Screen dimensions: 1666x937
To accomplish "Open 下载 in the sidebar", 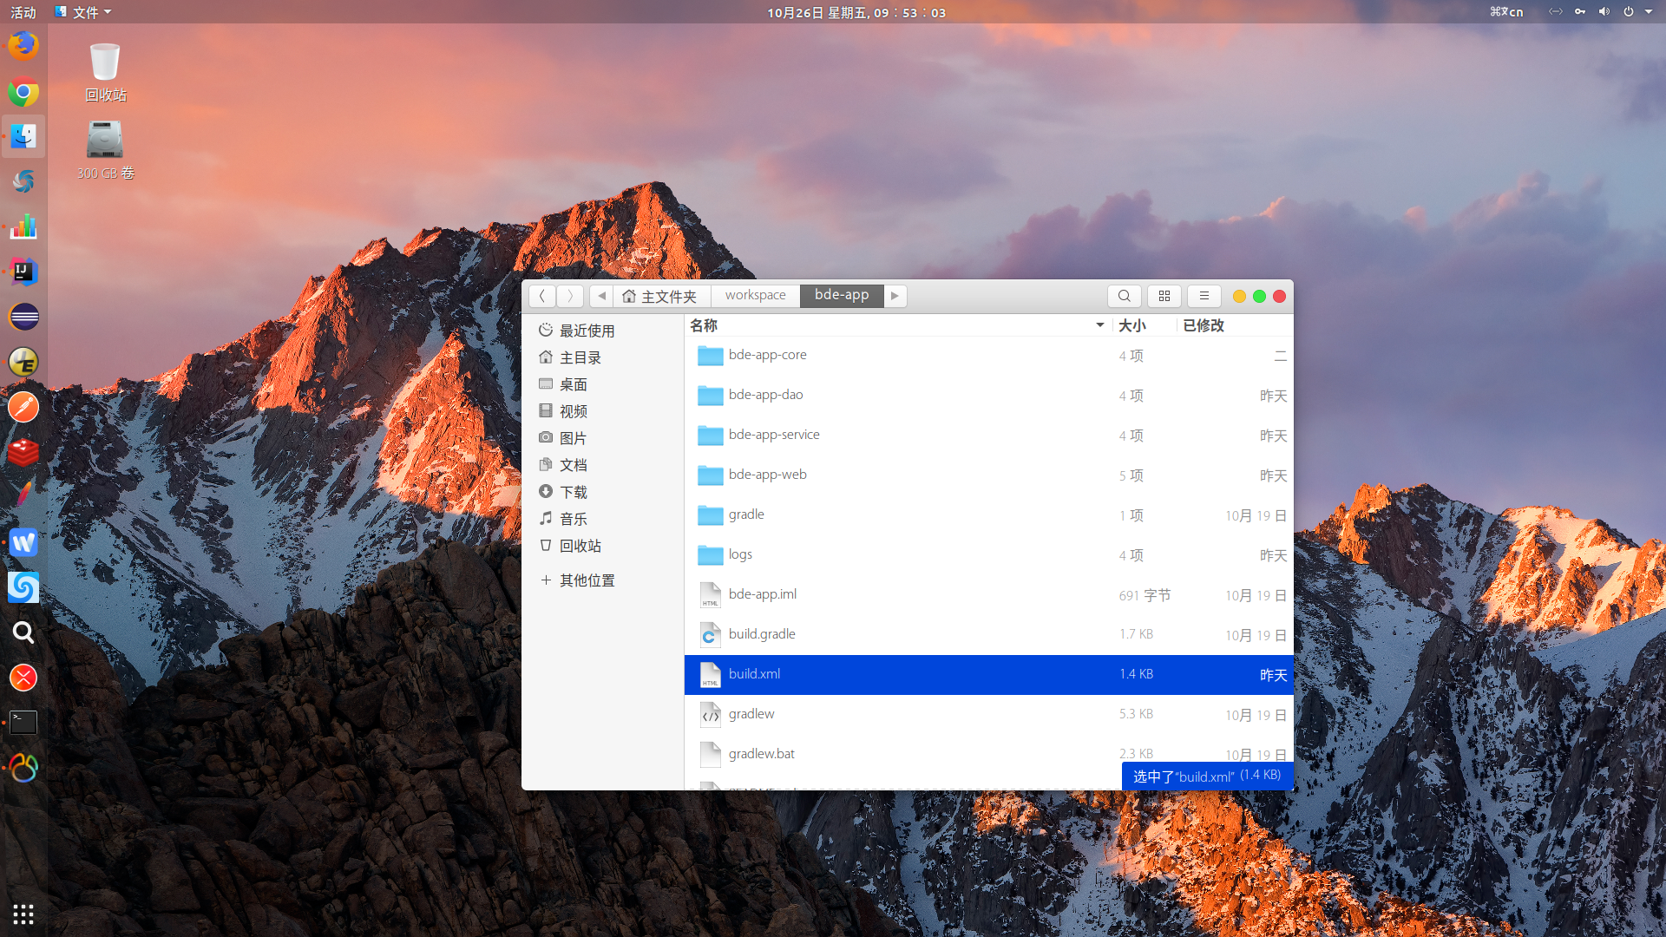I will [573, 492].
